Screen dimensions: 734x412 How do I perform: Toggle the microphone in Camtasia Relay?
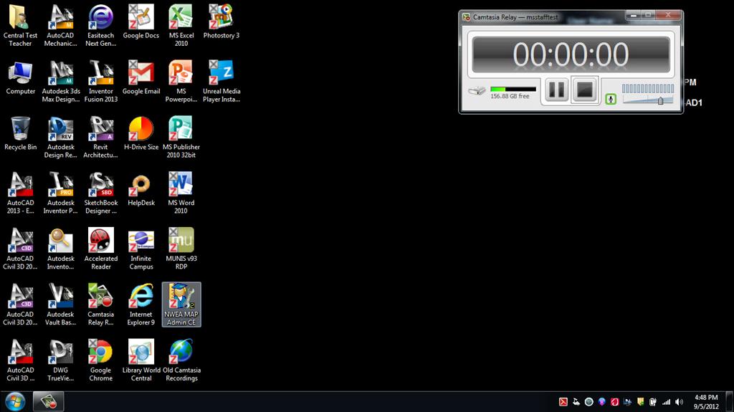pyautogui.click(x=611, y=99)
